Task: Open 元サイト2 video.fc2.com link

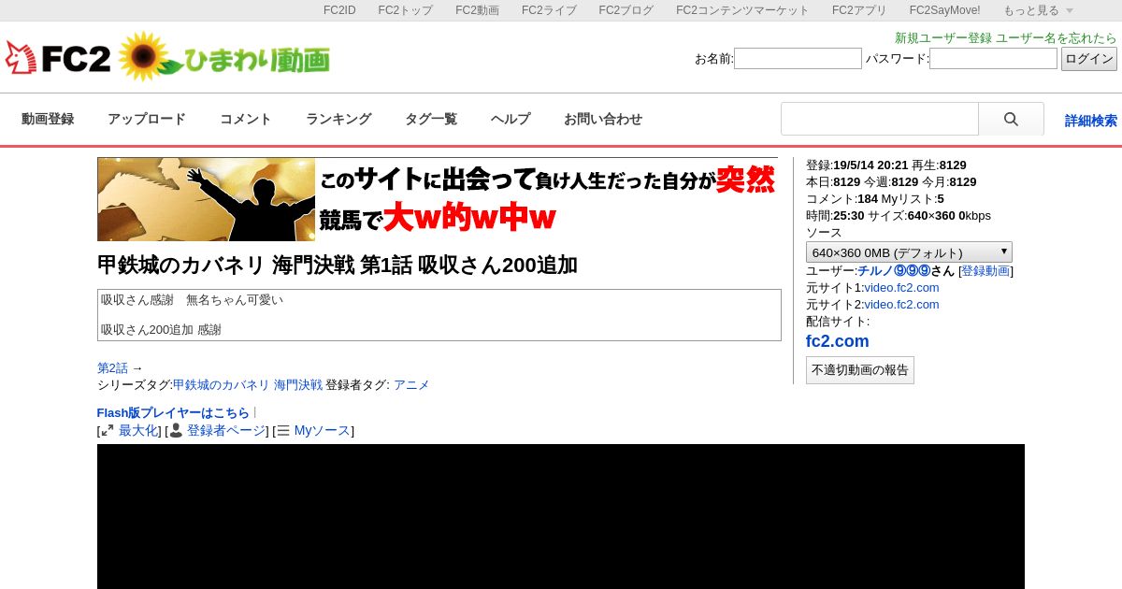Action: 901,305
